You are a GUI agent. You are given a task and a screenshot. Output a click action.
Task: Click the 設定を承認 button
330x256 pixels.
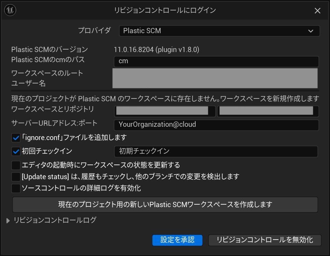pos(177,240)
